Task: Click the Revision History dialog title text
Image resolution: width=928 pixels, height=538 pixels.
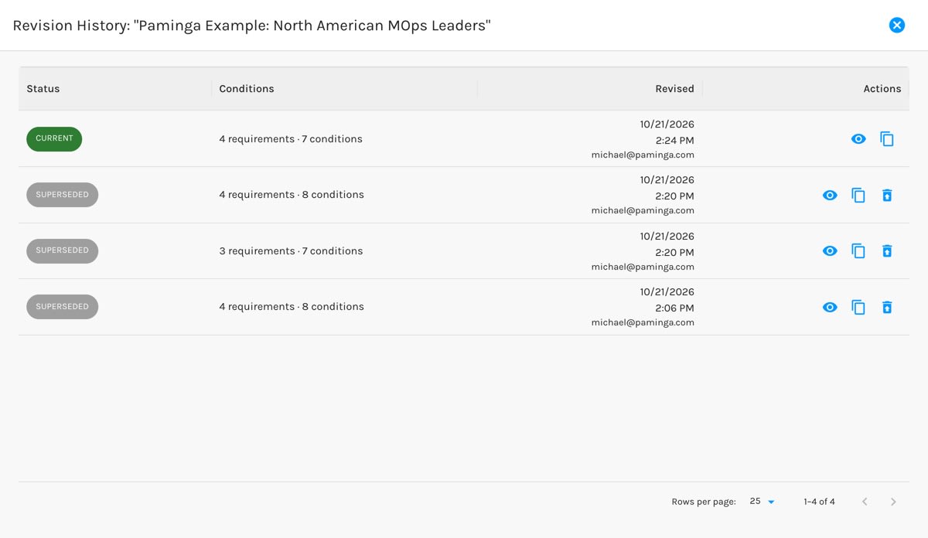Action: tap(251, 26)
